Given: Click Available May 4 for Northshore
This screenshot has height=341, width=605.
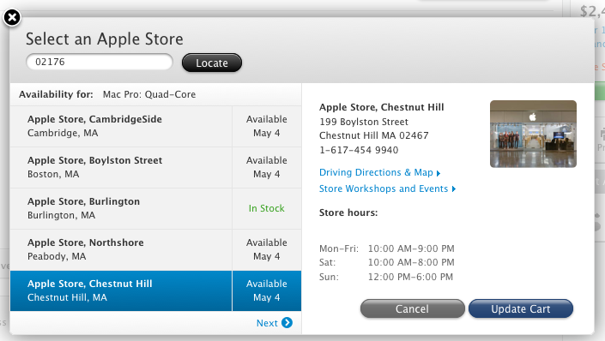Looking at the screenshot, I should coord(267,249).
